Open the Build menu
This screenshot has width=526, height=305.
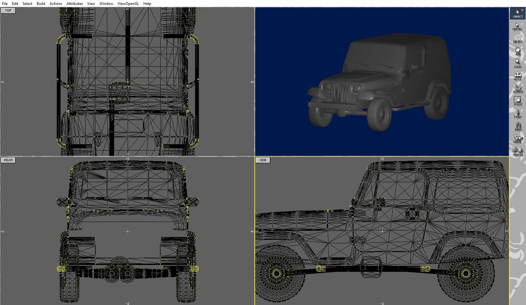(41, 4)
